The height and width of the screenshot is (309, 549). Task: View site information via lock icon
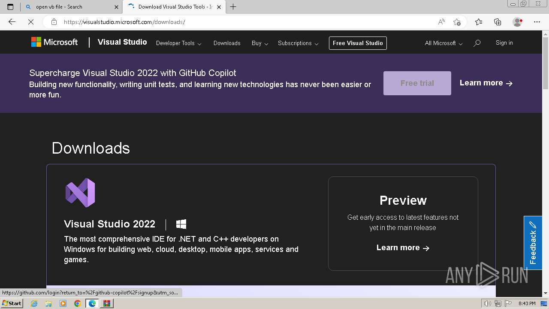pos(54,22)
